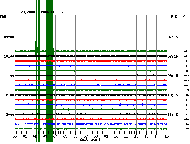Click the DC value "-42"

pyautogui.click(x=186, y=56)
